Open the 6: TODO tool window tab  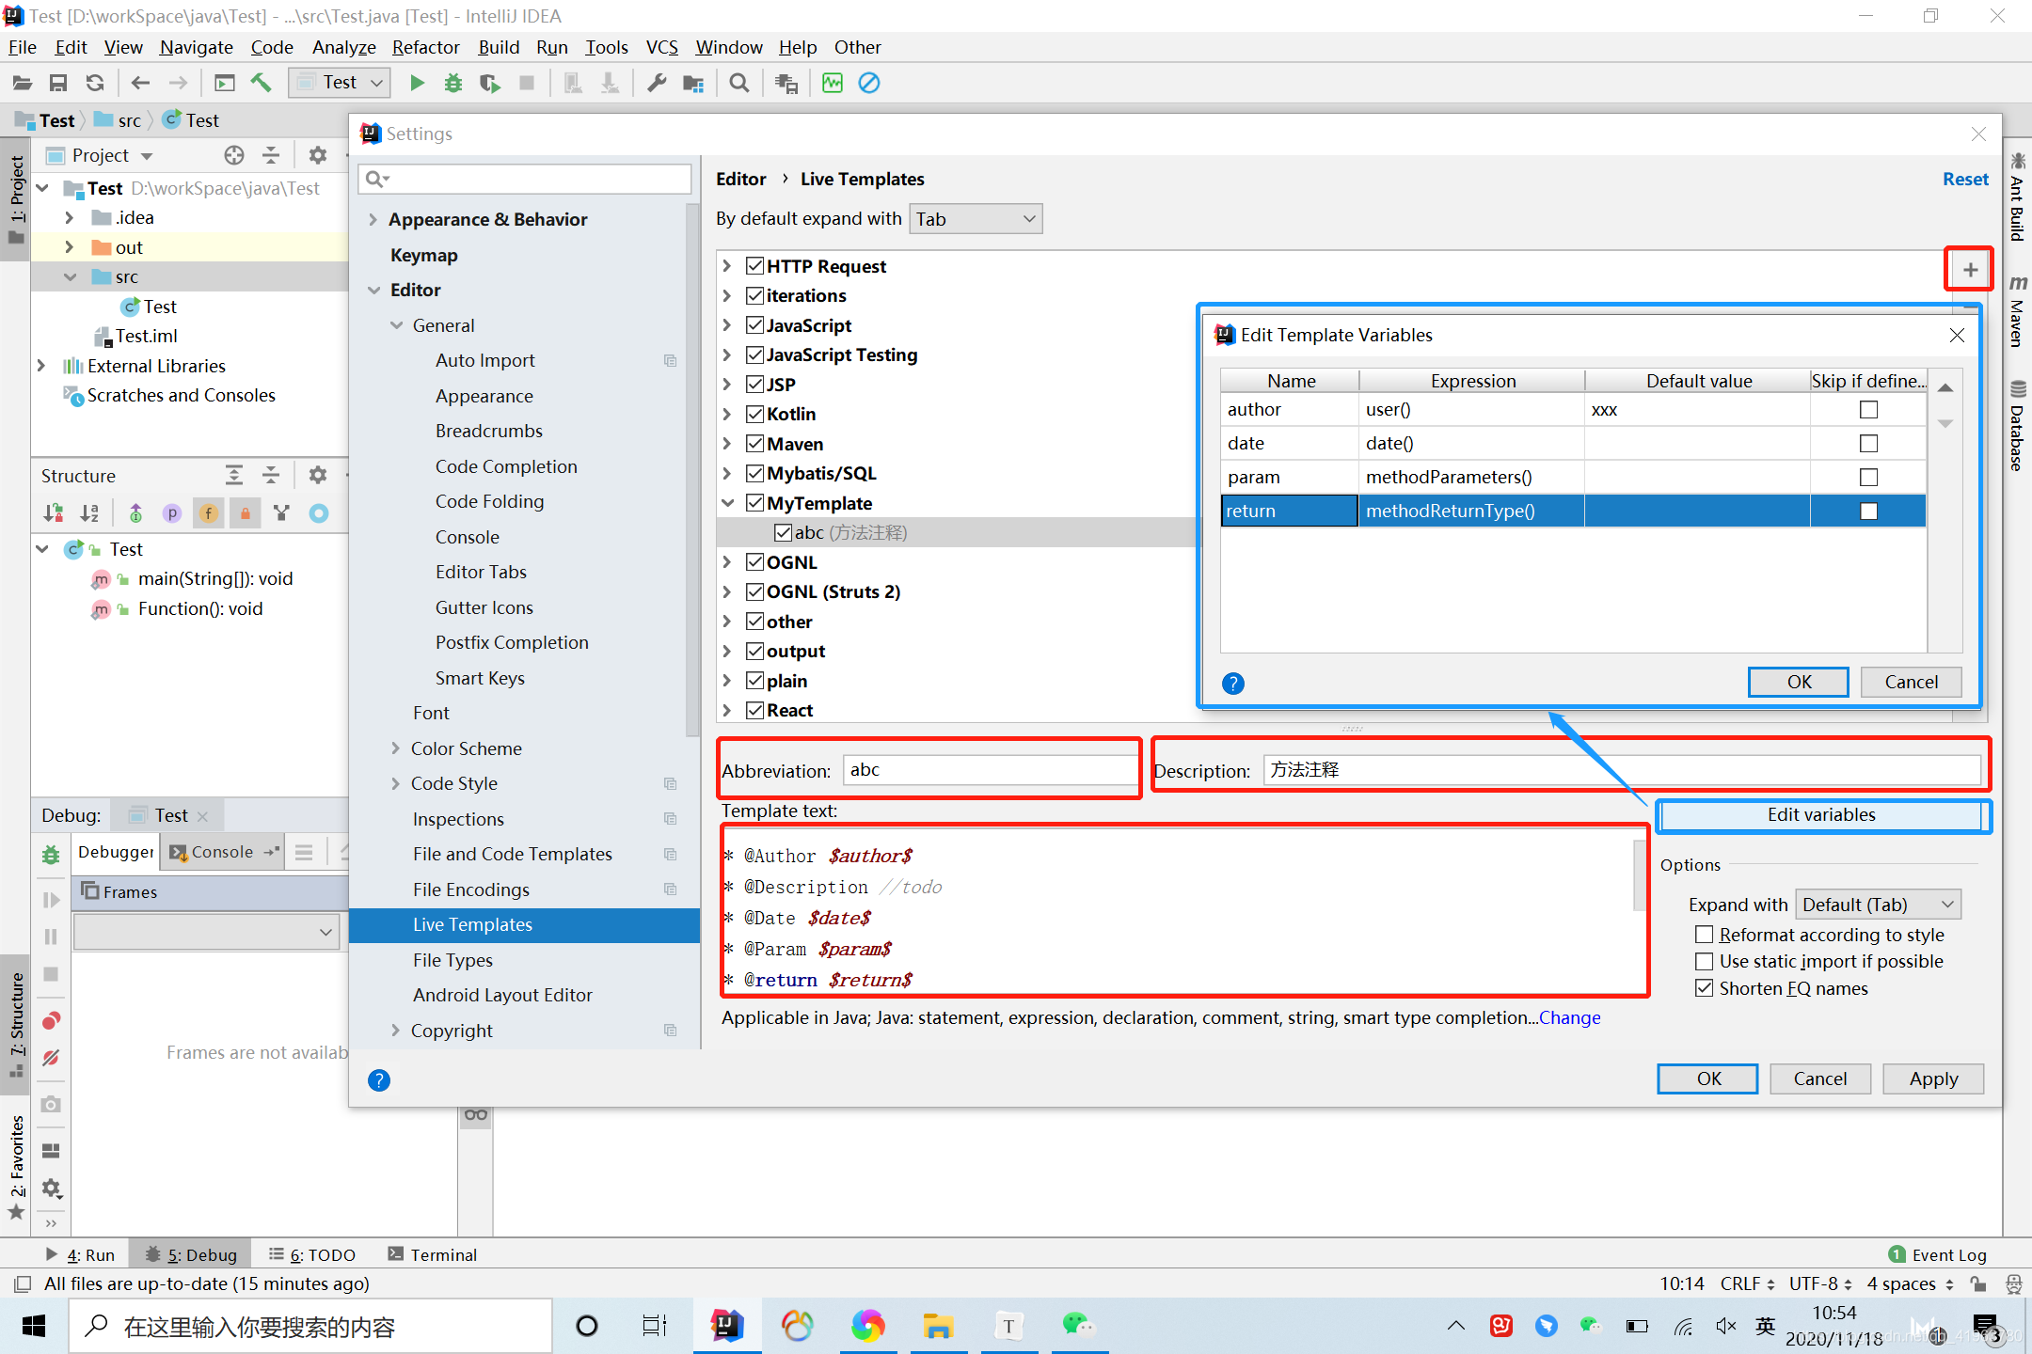pyautogui.click(x=312, y=1254)
